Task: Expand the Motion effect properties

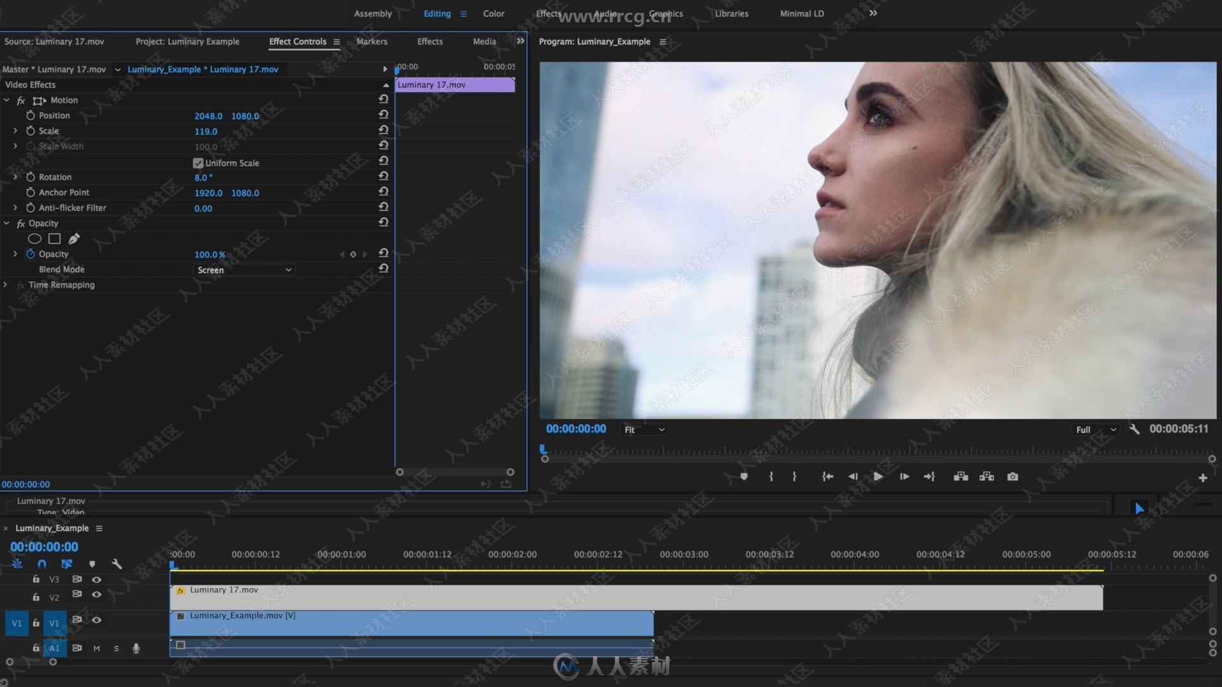Action: (x=7, y=100)
